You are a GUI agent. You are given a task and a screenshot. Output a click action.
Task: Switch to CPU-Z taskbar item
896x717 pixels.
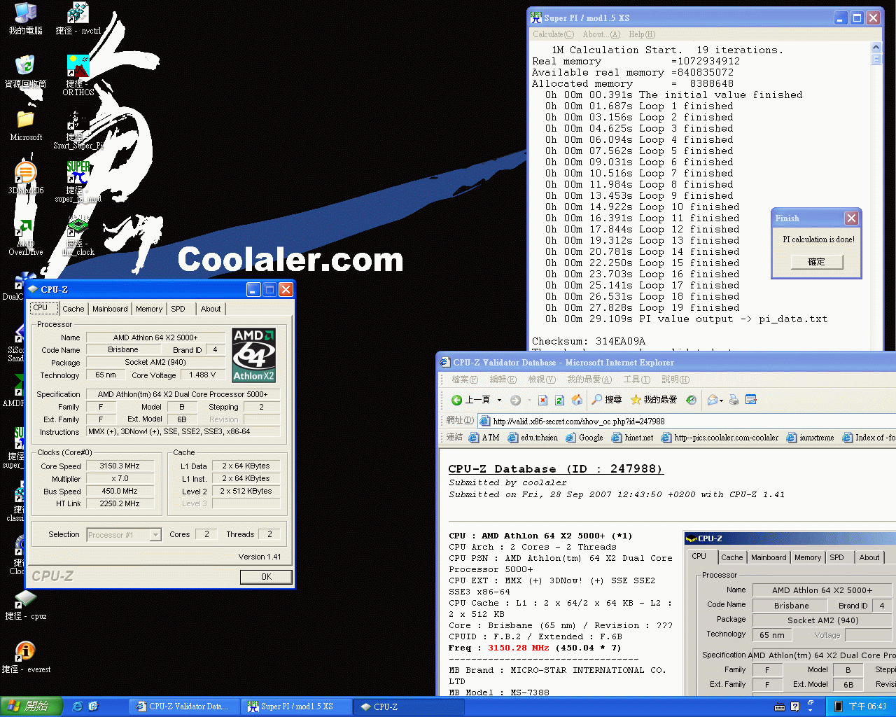407,706
